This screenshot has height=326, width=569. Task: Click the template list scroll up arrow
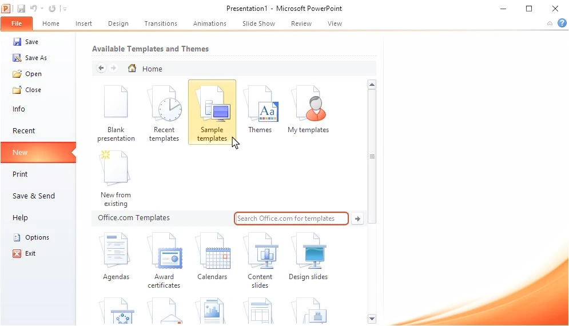[372, 85]
